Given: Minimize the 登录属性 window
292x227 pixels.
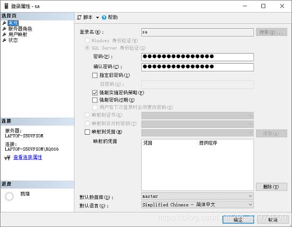Looking at the screenshot, I should tap(245, 6).
